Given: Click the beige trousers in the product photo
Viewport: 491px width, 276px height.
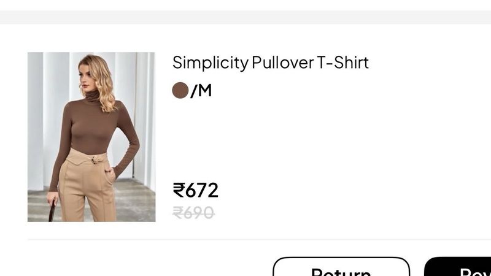Looking at the screenshot, I should 87,186.
